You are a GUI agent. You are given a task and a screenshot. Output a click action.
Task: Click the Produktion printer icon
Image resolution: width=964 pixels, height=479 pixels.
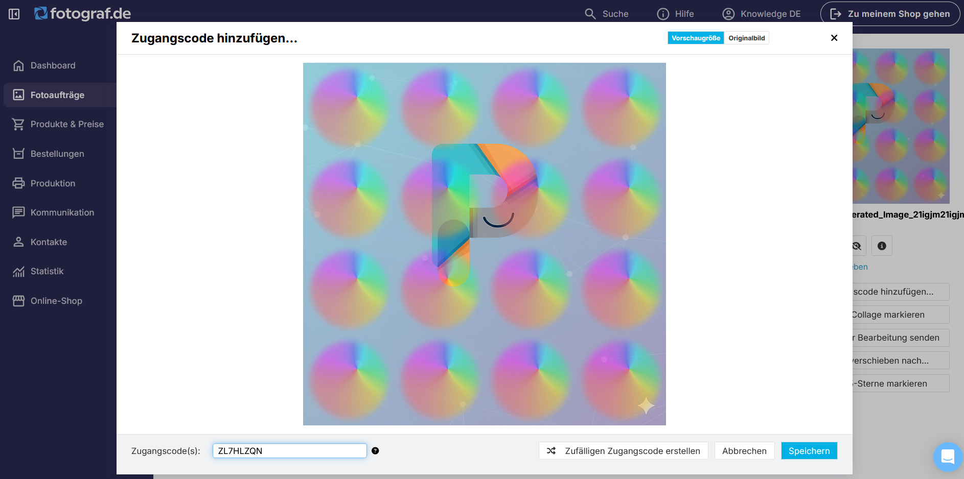click(x=18, y=183)
